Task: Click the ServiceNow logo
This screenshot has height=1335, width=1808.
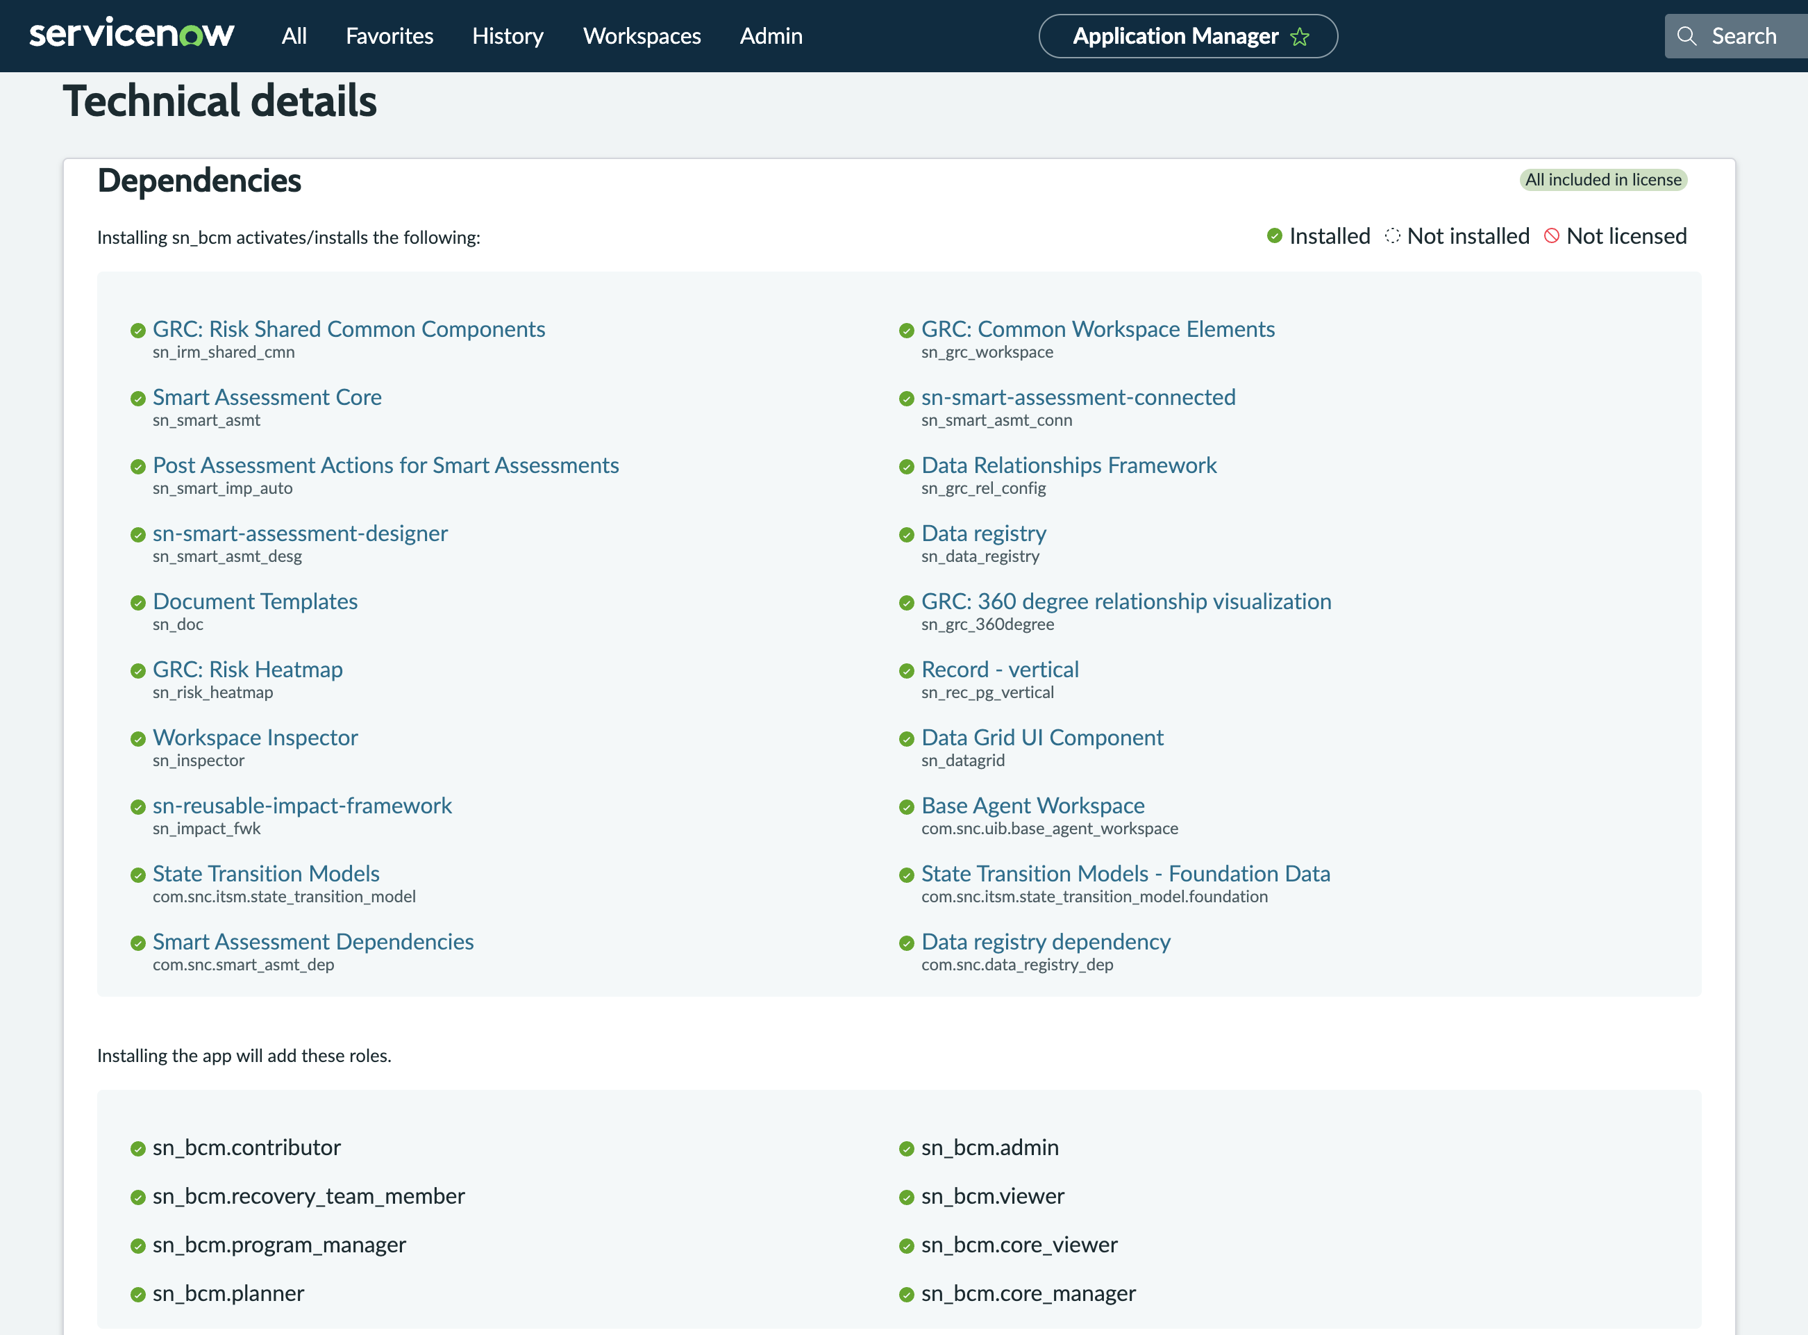Action: click(132, 34)
